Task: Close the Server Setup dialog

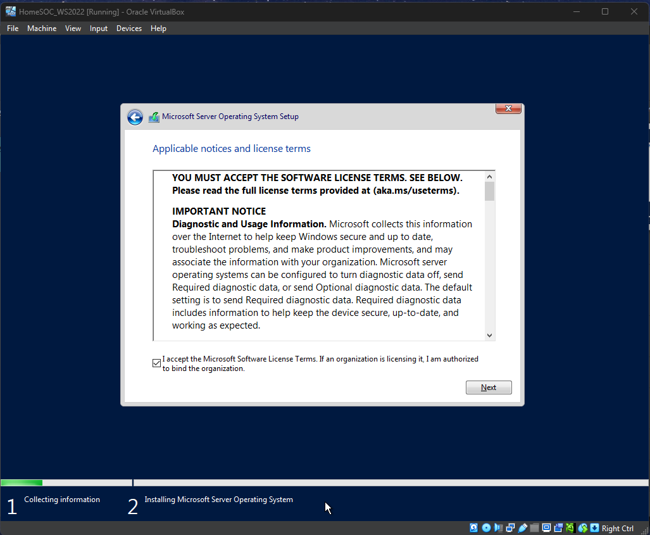Action: coord(508,109)
